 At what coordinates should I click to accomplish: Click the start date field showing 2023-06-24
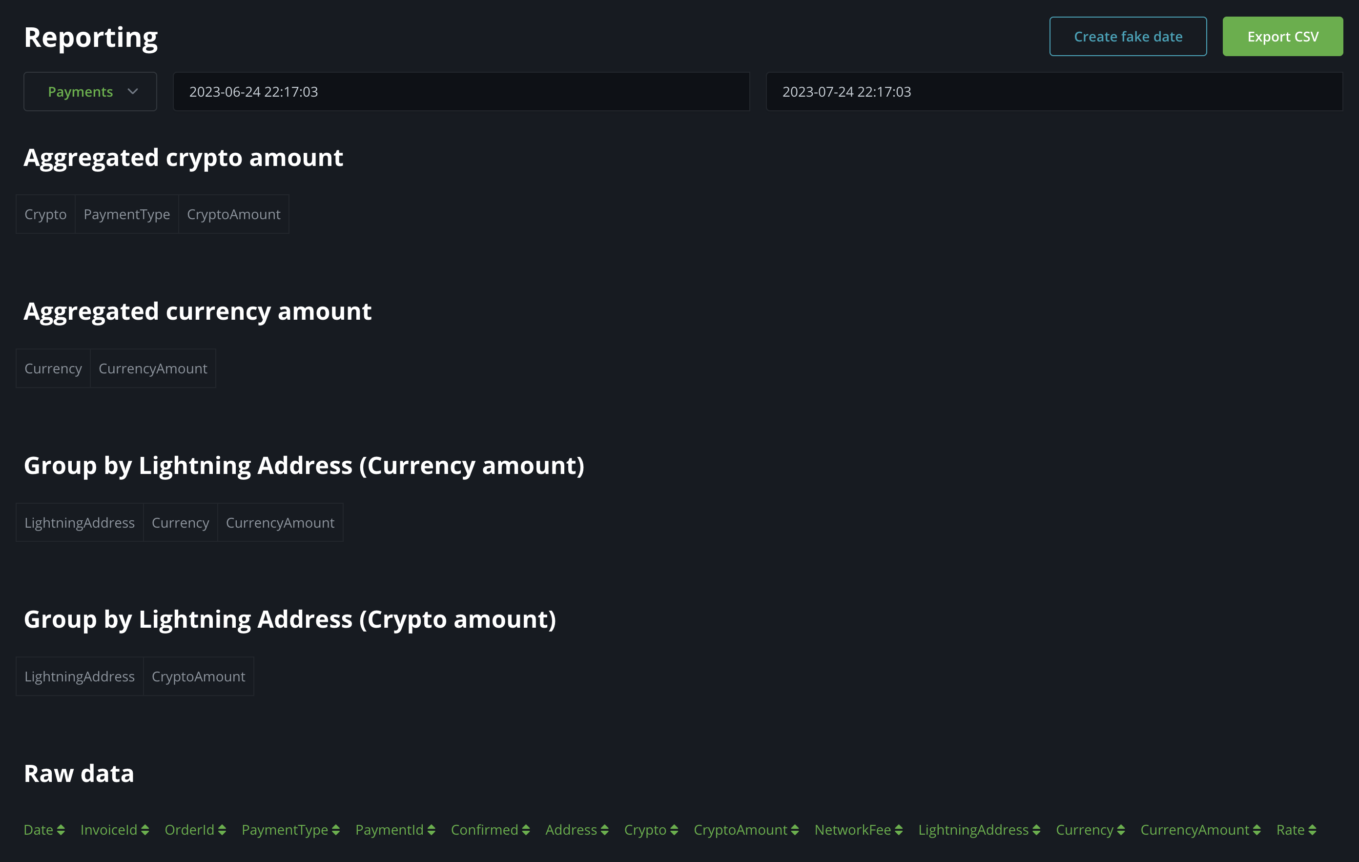point(461,91)
